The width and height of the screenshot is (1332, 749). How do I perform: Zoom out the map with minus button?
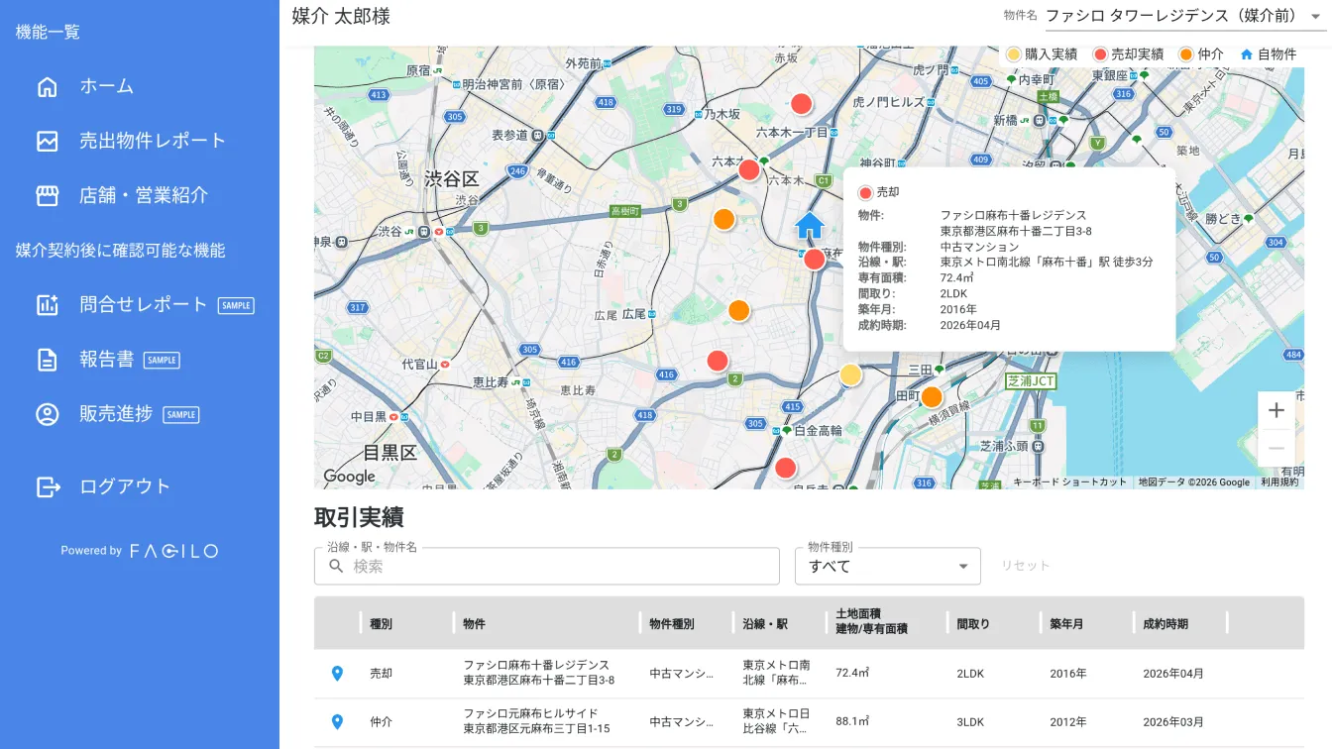(x=1276, y=448)
